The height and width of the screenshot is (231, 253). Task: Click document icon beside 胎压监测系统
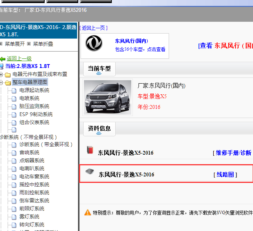point(14,107)
